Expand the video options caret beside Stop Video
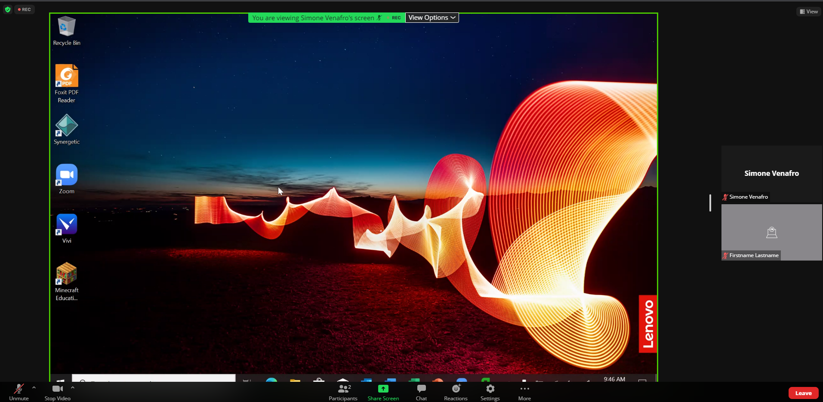The width and height of the screenshot is (823, 402). tap(73, 387)
